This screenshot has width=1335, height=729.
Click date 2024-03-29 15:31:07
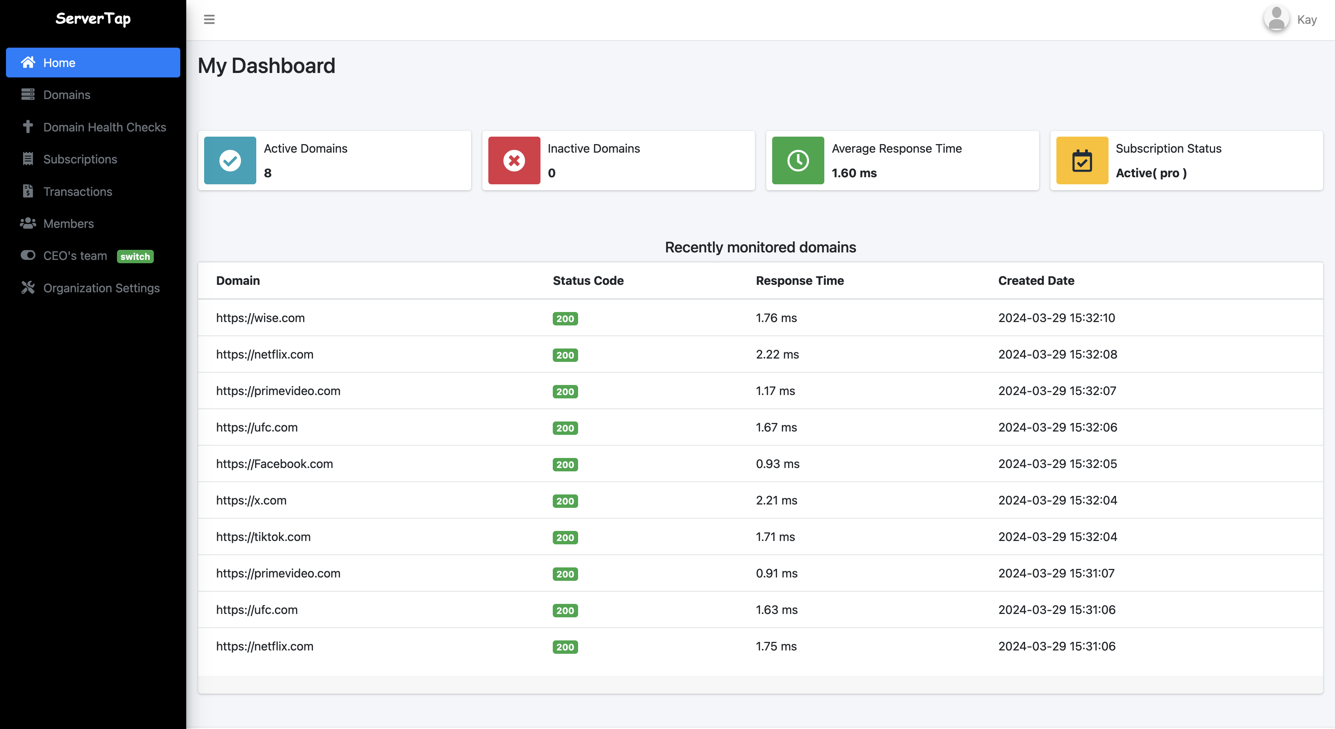click(x=1056, y=573)
